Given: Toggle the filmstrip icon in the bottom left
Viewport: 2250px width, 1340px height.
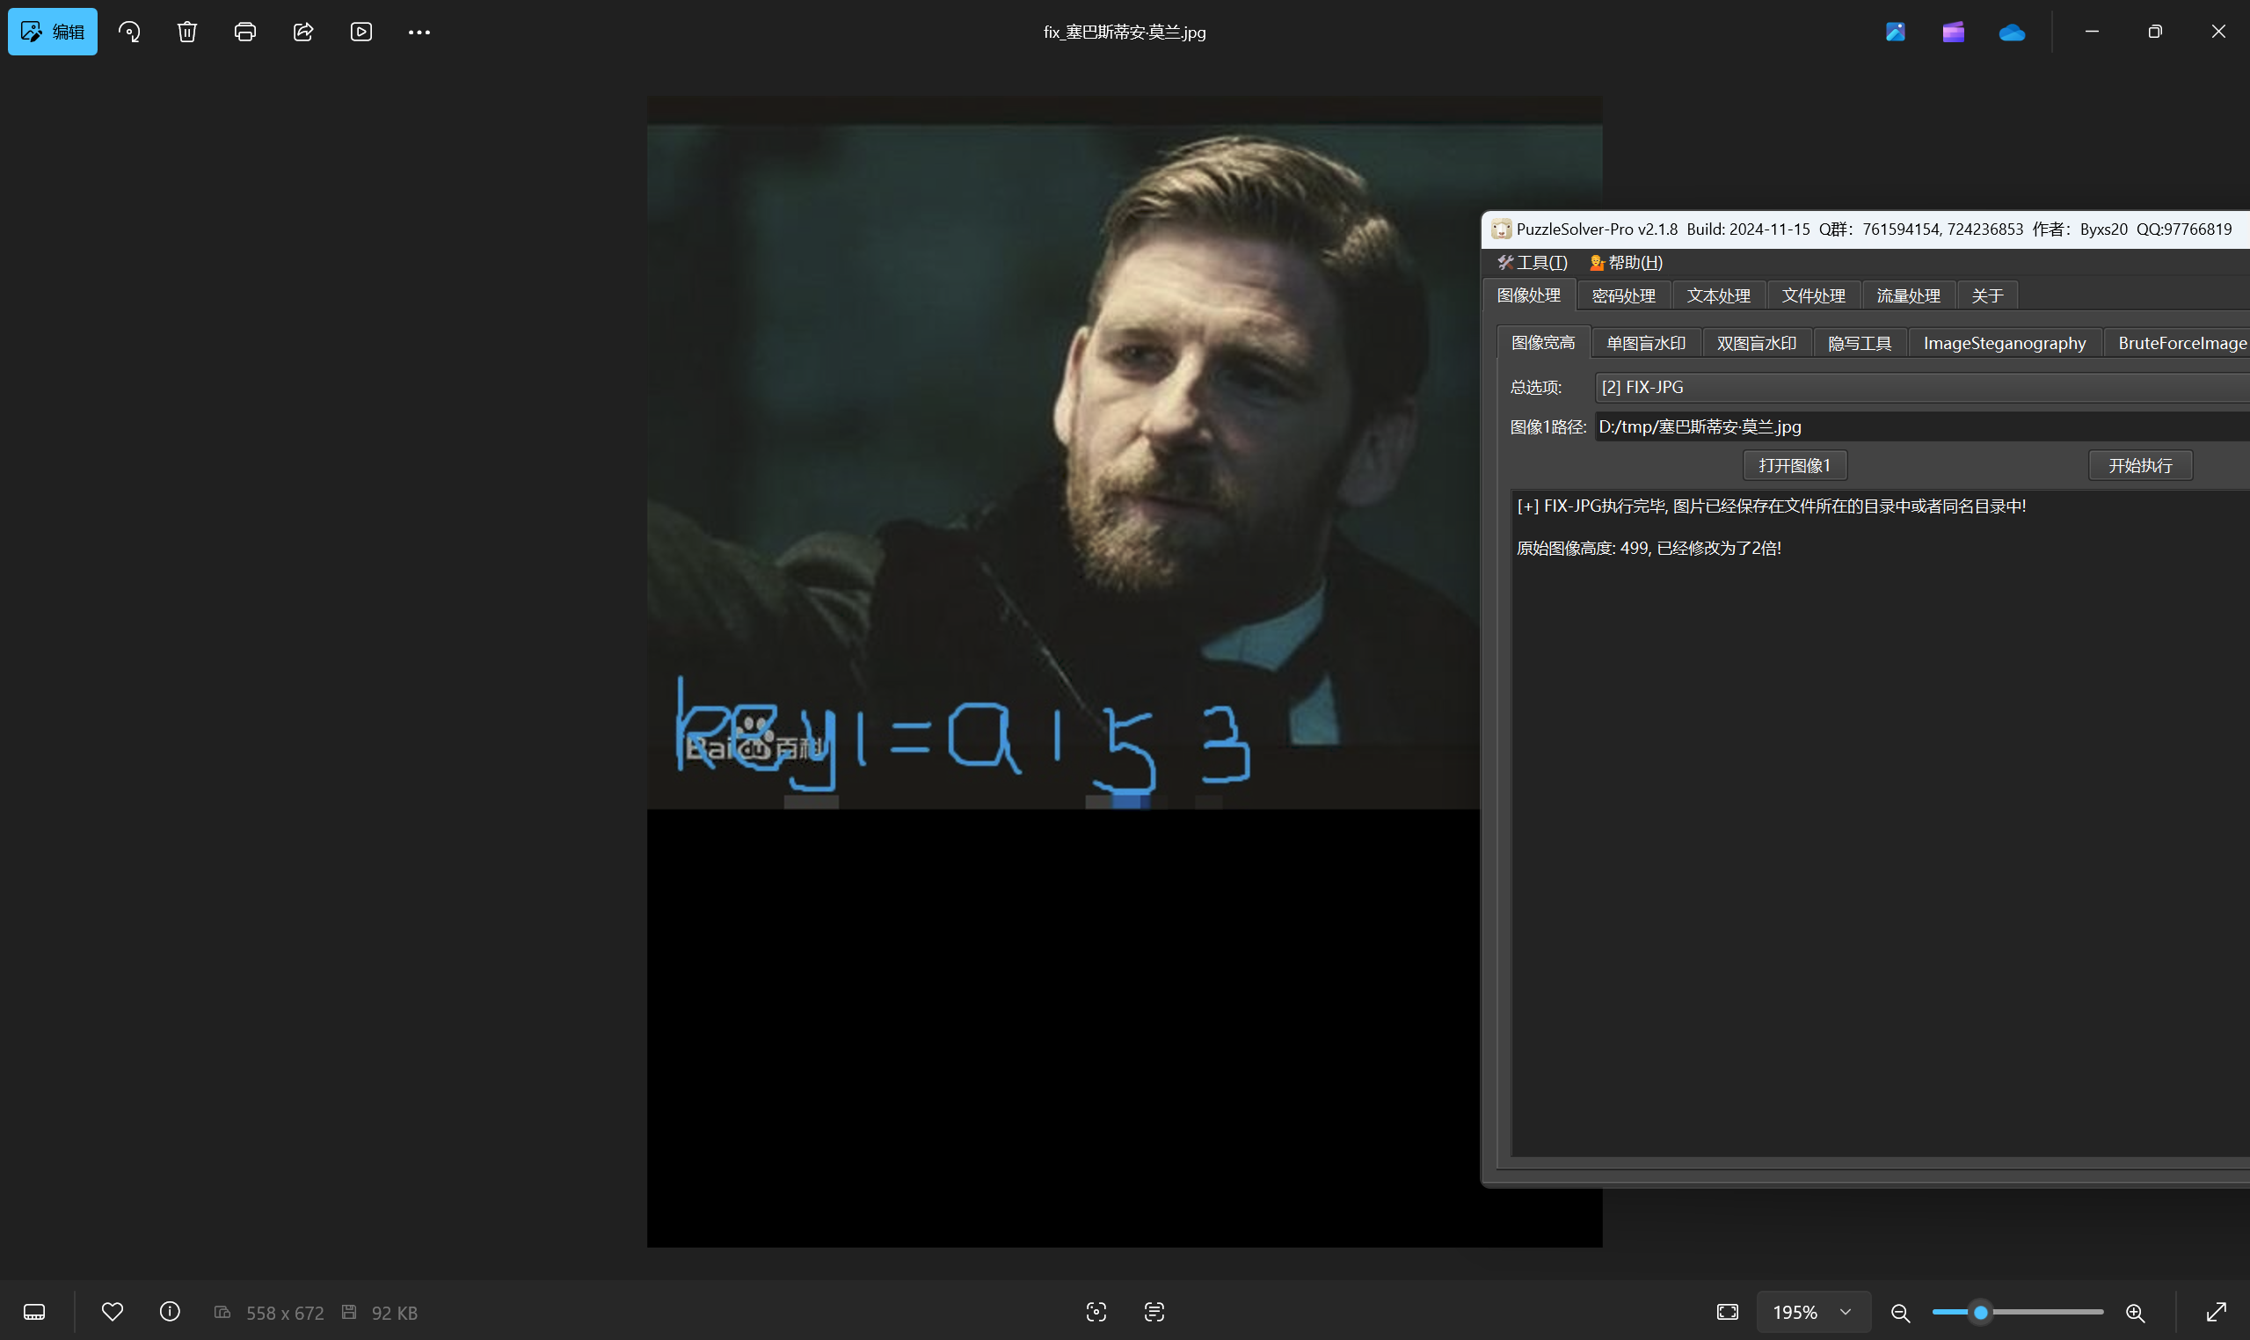Looking at the screenshot, I should click(34, 1311).
